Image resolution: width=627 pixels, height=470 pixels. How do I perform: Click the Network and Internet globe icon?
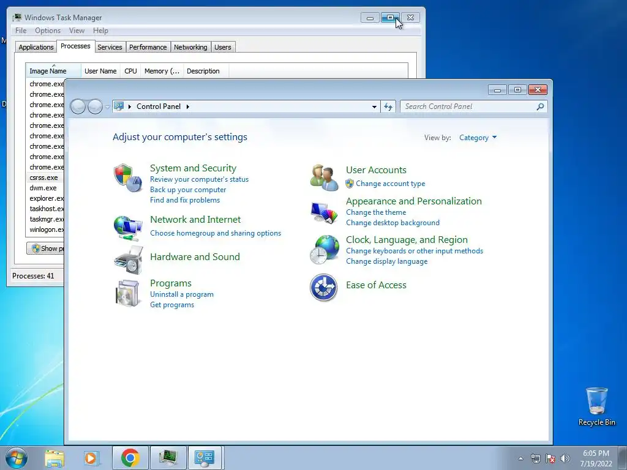[x=128, y=228]
